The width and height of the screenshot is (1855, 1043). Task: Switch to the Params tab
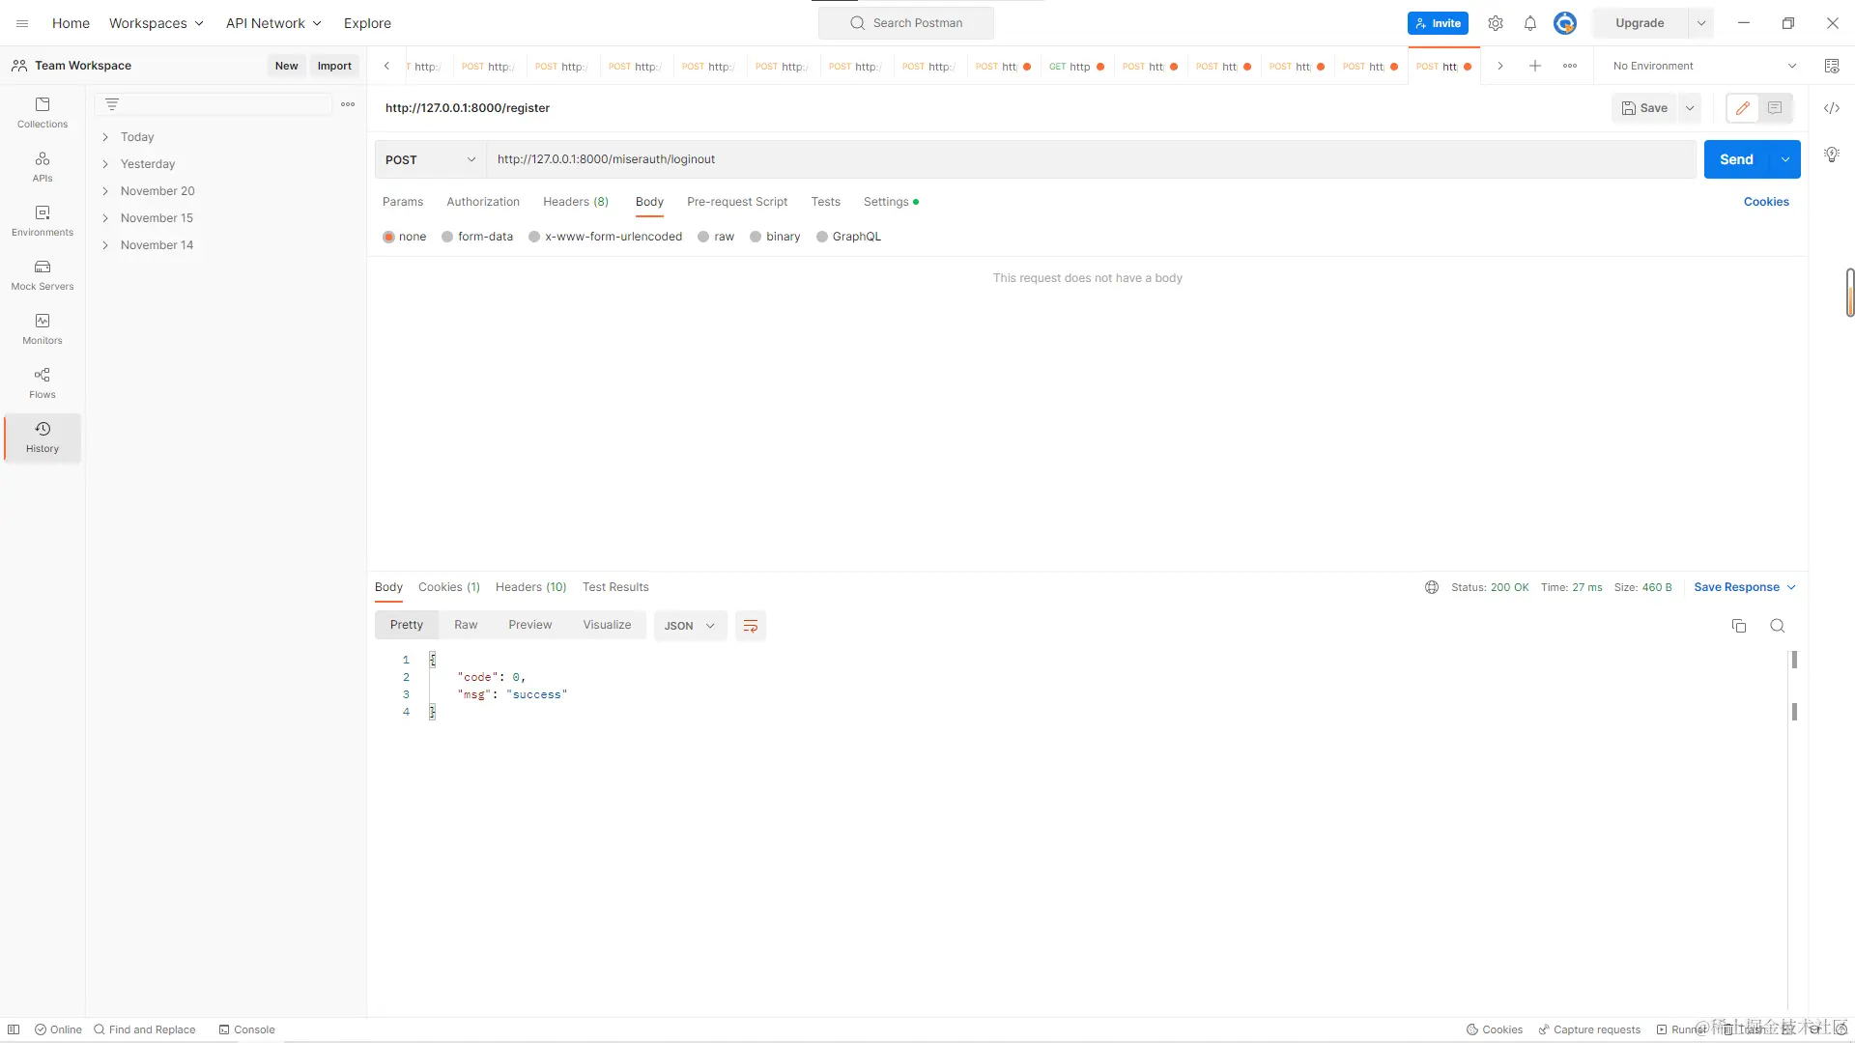click(403, 202)
